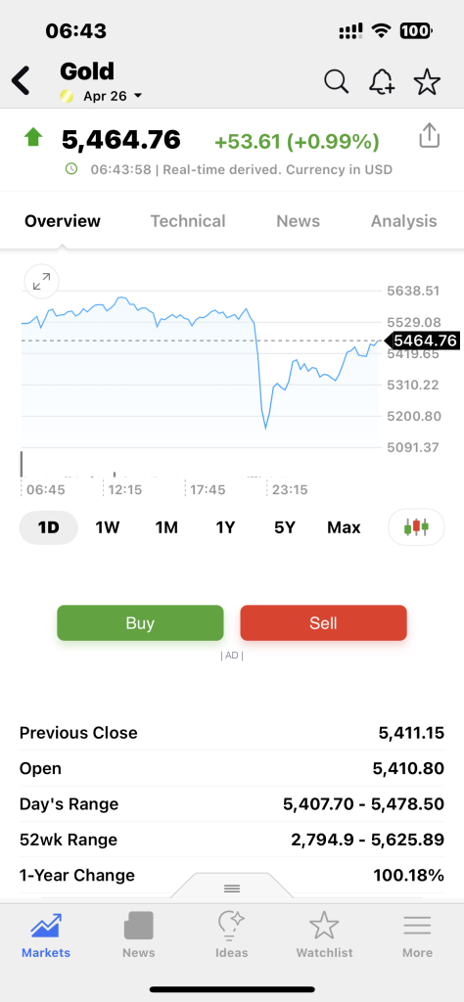The image size is (464, 1002).
Task: Tap the back arrow icon
Action: point(22,82)
